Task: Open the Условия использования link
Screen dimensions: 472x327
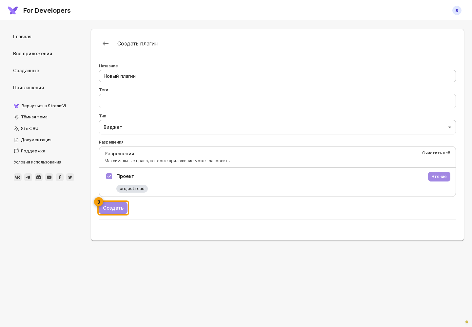Action: click(38, 162)
